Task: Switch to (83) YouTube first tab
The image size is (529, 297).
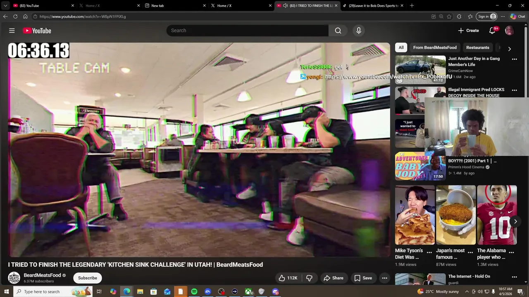Action: (x=43, y=5)
